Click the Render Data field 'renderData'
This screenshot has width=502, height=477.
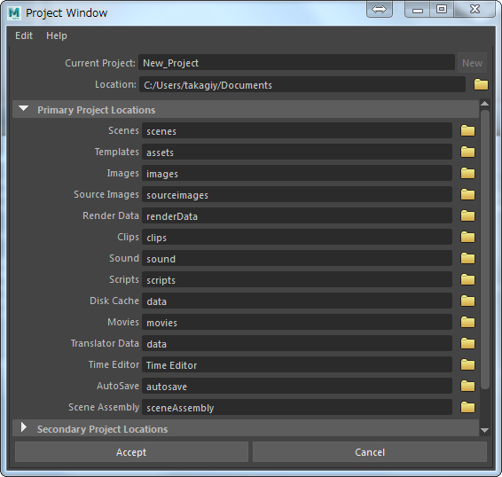(x=297, y=215)
